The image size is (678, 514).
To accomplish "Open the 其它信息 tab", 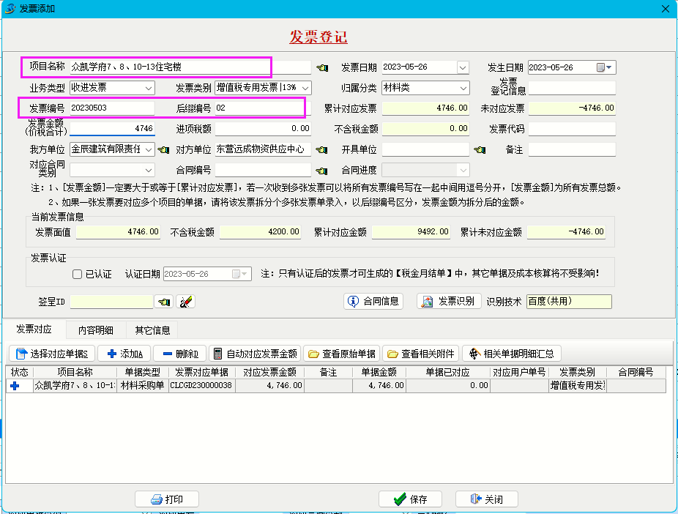I will [x=152, y=330].
